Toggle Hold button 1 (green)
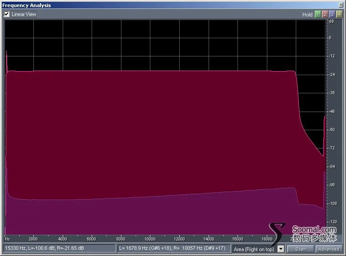346x256 pixels. point(318,15)
